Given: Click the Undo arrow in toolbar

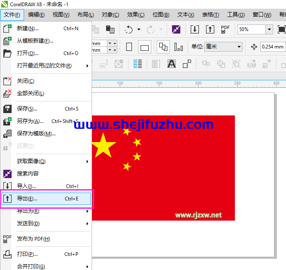Looking at the screenshot, I should 128,29.
